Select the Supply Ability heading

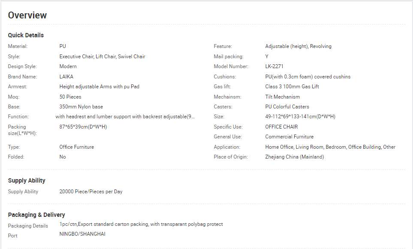(x=27, y=180)
